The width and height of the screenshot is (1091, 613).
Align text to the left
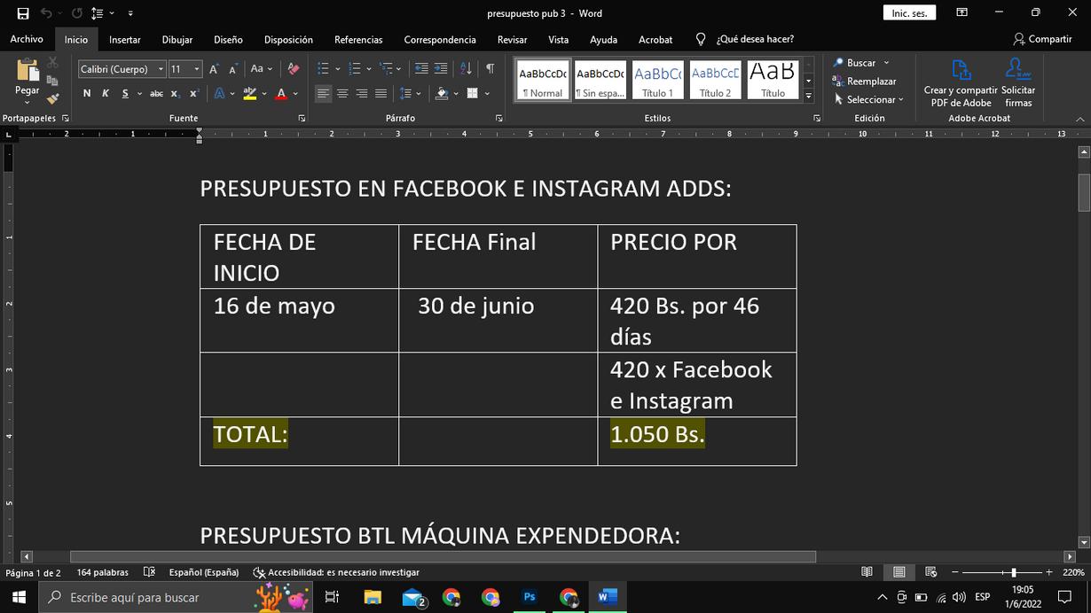tap(323, 93)
